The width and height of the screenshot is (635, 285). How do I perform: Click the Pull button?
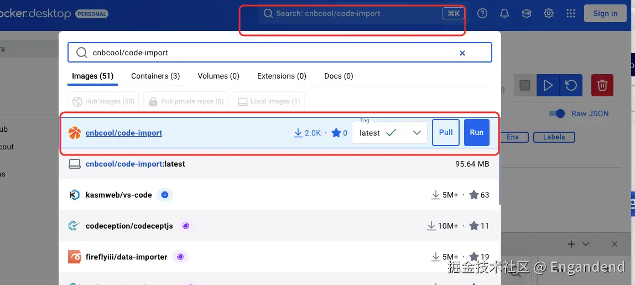(446, 133)
